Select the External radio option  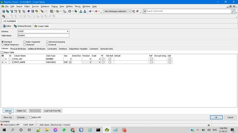47,45
